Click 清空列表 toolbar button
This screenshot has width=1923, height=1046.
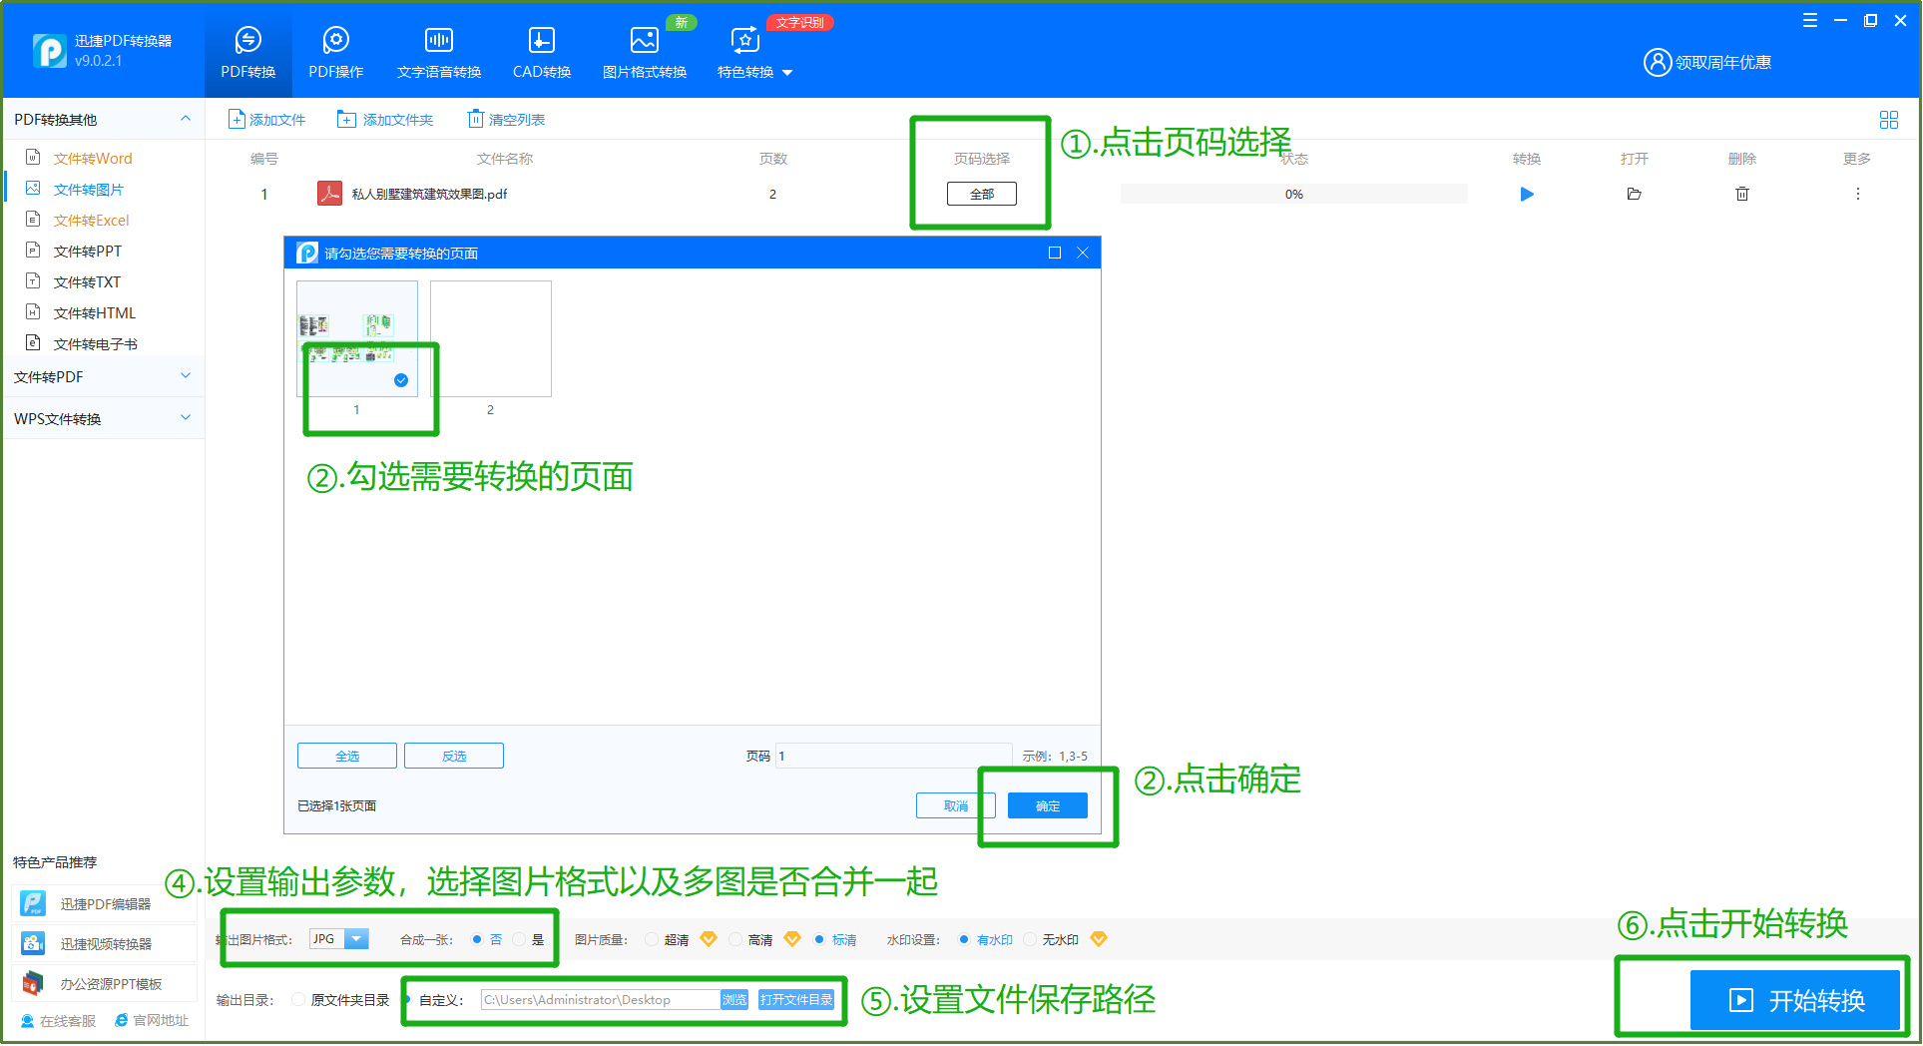coord(506,120)
